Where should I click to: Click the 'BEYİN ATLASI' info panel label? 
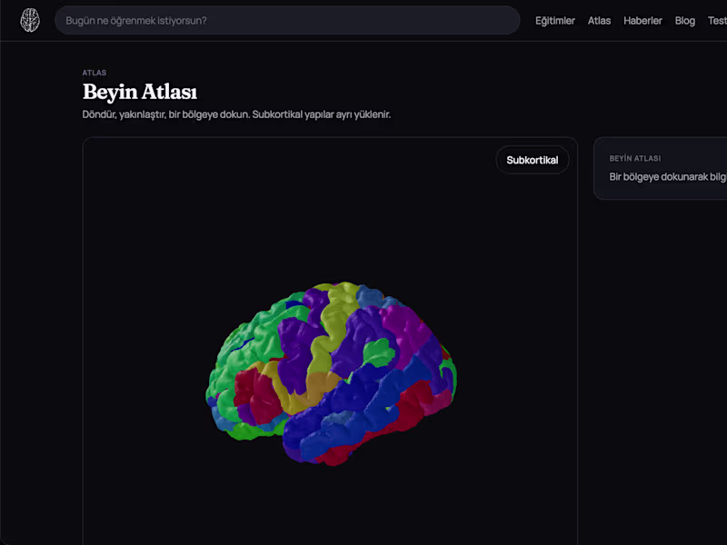634,158
